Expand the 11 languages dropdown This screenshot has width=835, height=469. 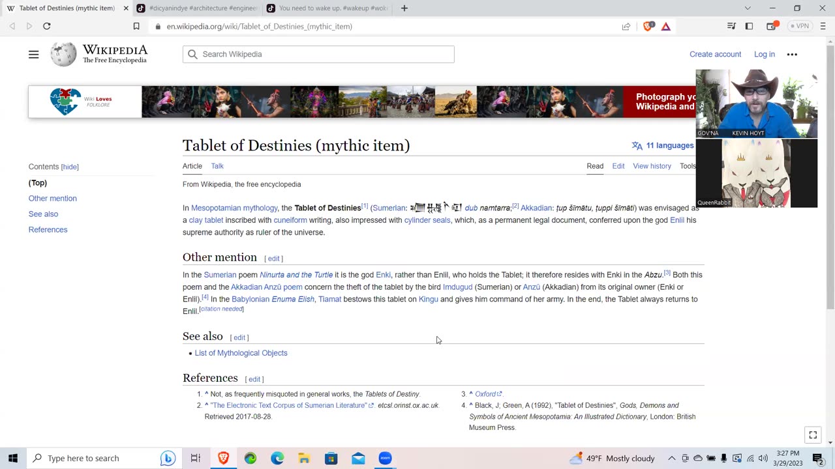click(663, 145)
